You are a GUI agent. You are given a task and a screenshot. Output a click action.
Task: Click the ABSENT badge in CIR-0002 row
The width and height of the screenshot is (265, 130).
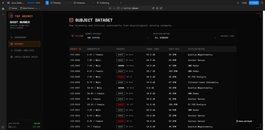121,60
